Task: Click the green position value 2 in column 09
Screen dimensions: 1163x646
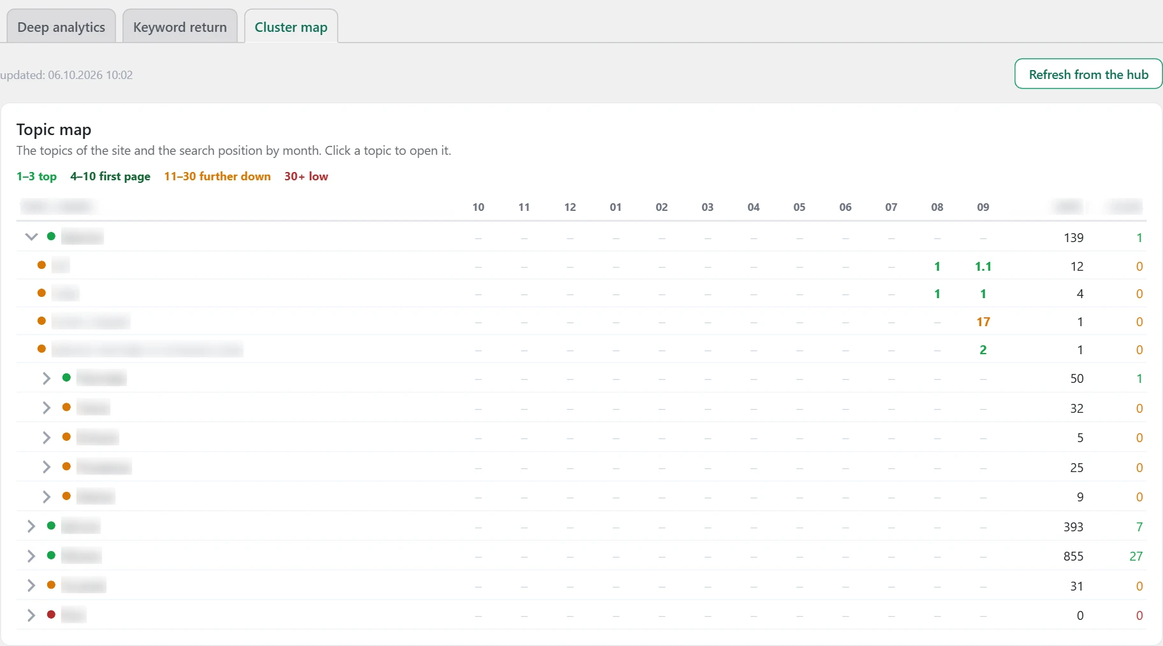Action: coord(983,350)
